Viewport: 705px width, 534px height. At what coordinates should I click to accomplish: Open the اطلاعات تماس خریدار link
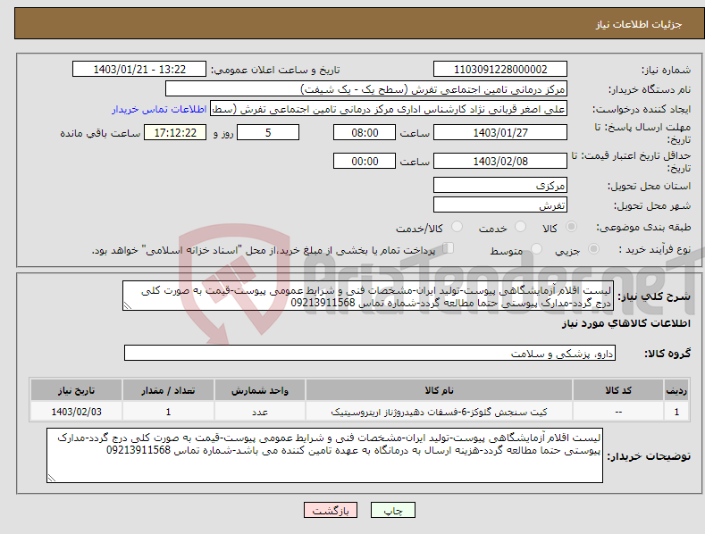click(159, 109)
